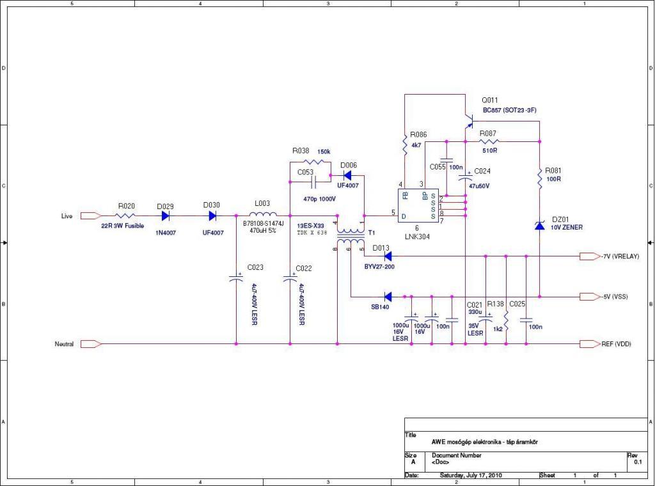Click the '470p 1000V' capacitor value
The height and width of the screenshot is (486, 655).
[320, 199]
